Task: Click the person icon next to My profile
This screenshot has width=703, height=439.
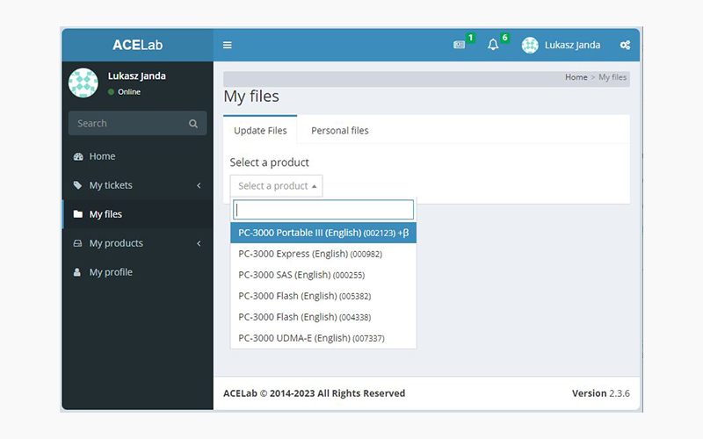Action: click(x=77, y=272)
